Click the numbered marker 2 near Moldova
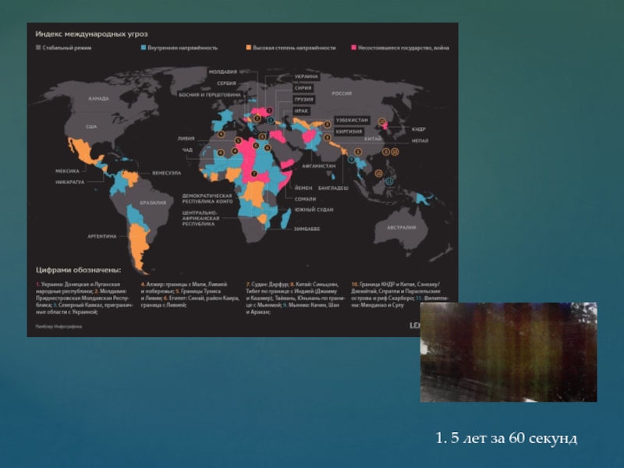 (257, 119)
